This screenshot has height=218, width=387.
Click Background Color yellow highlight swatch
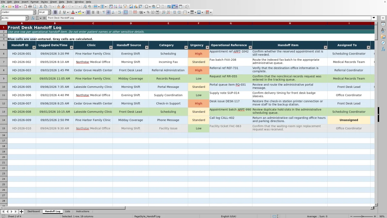[79, 12]
